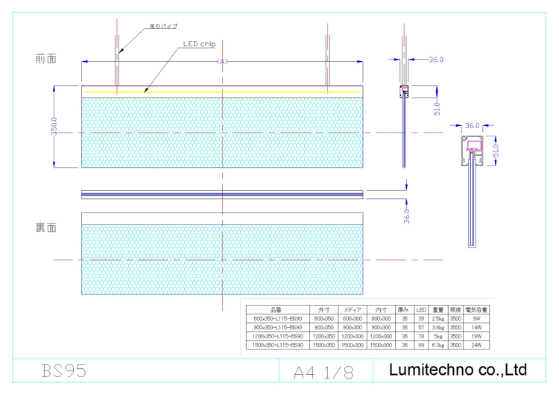Click the 24W power value cell
This screenshot has height=395, width=559.
click(476, 345)
